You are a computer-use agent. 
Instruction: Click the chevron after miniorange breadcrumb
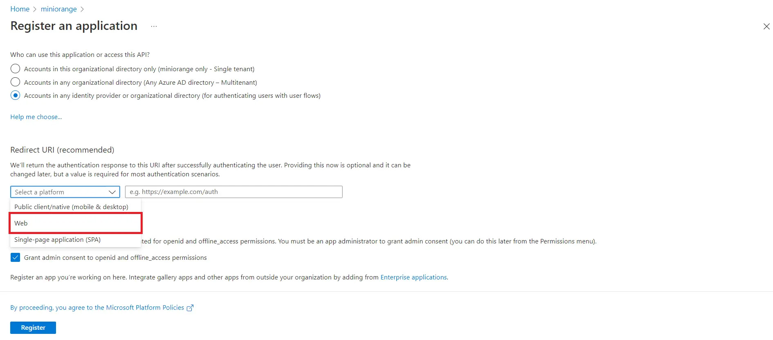[x=82, y=9]
